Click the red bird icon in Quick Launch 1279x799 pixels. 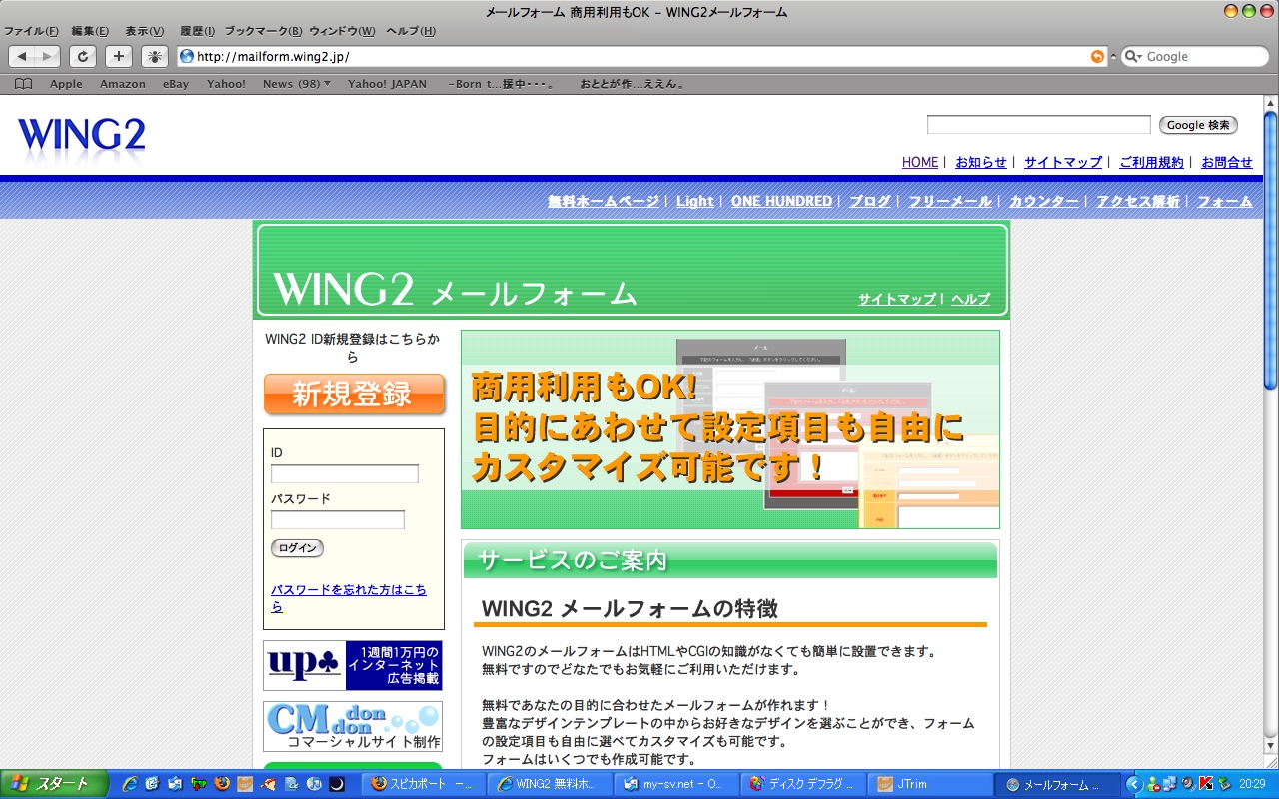pos(268,784)
